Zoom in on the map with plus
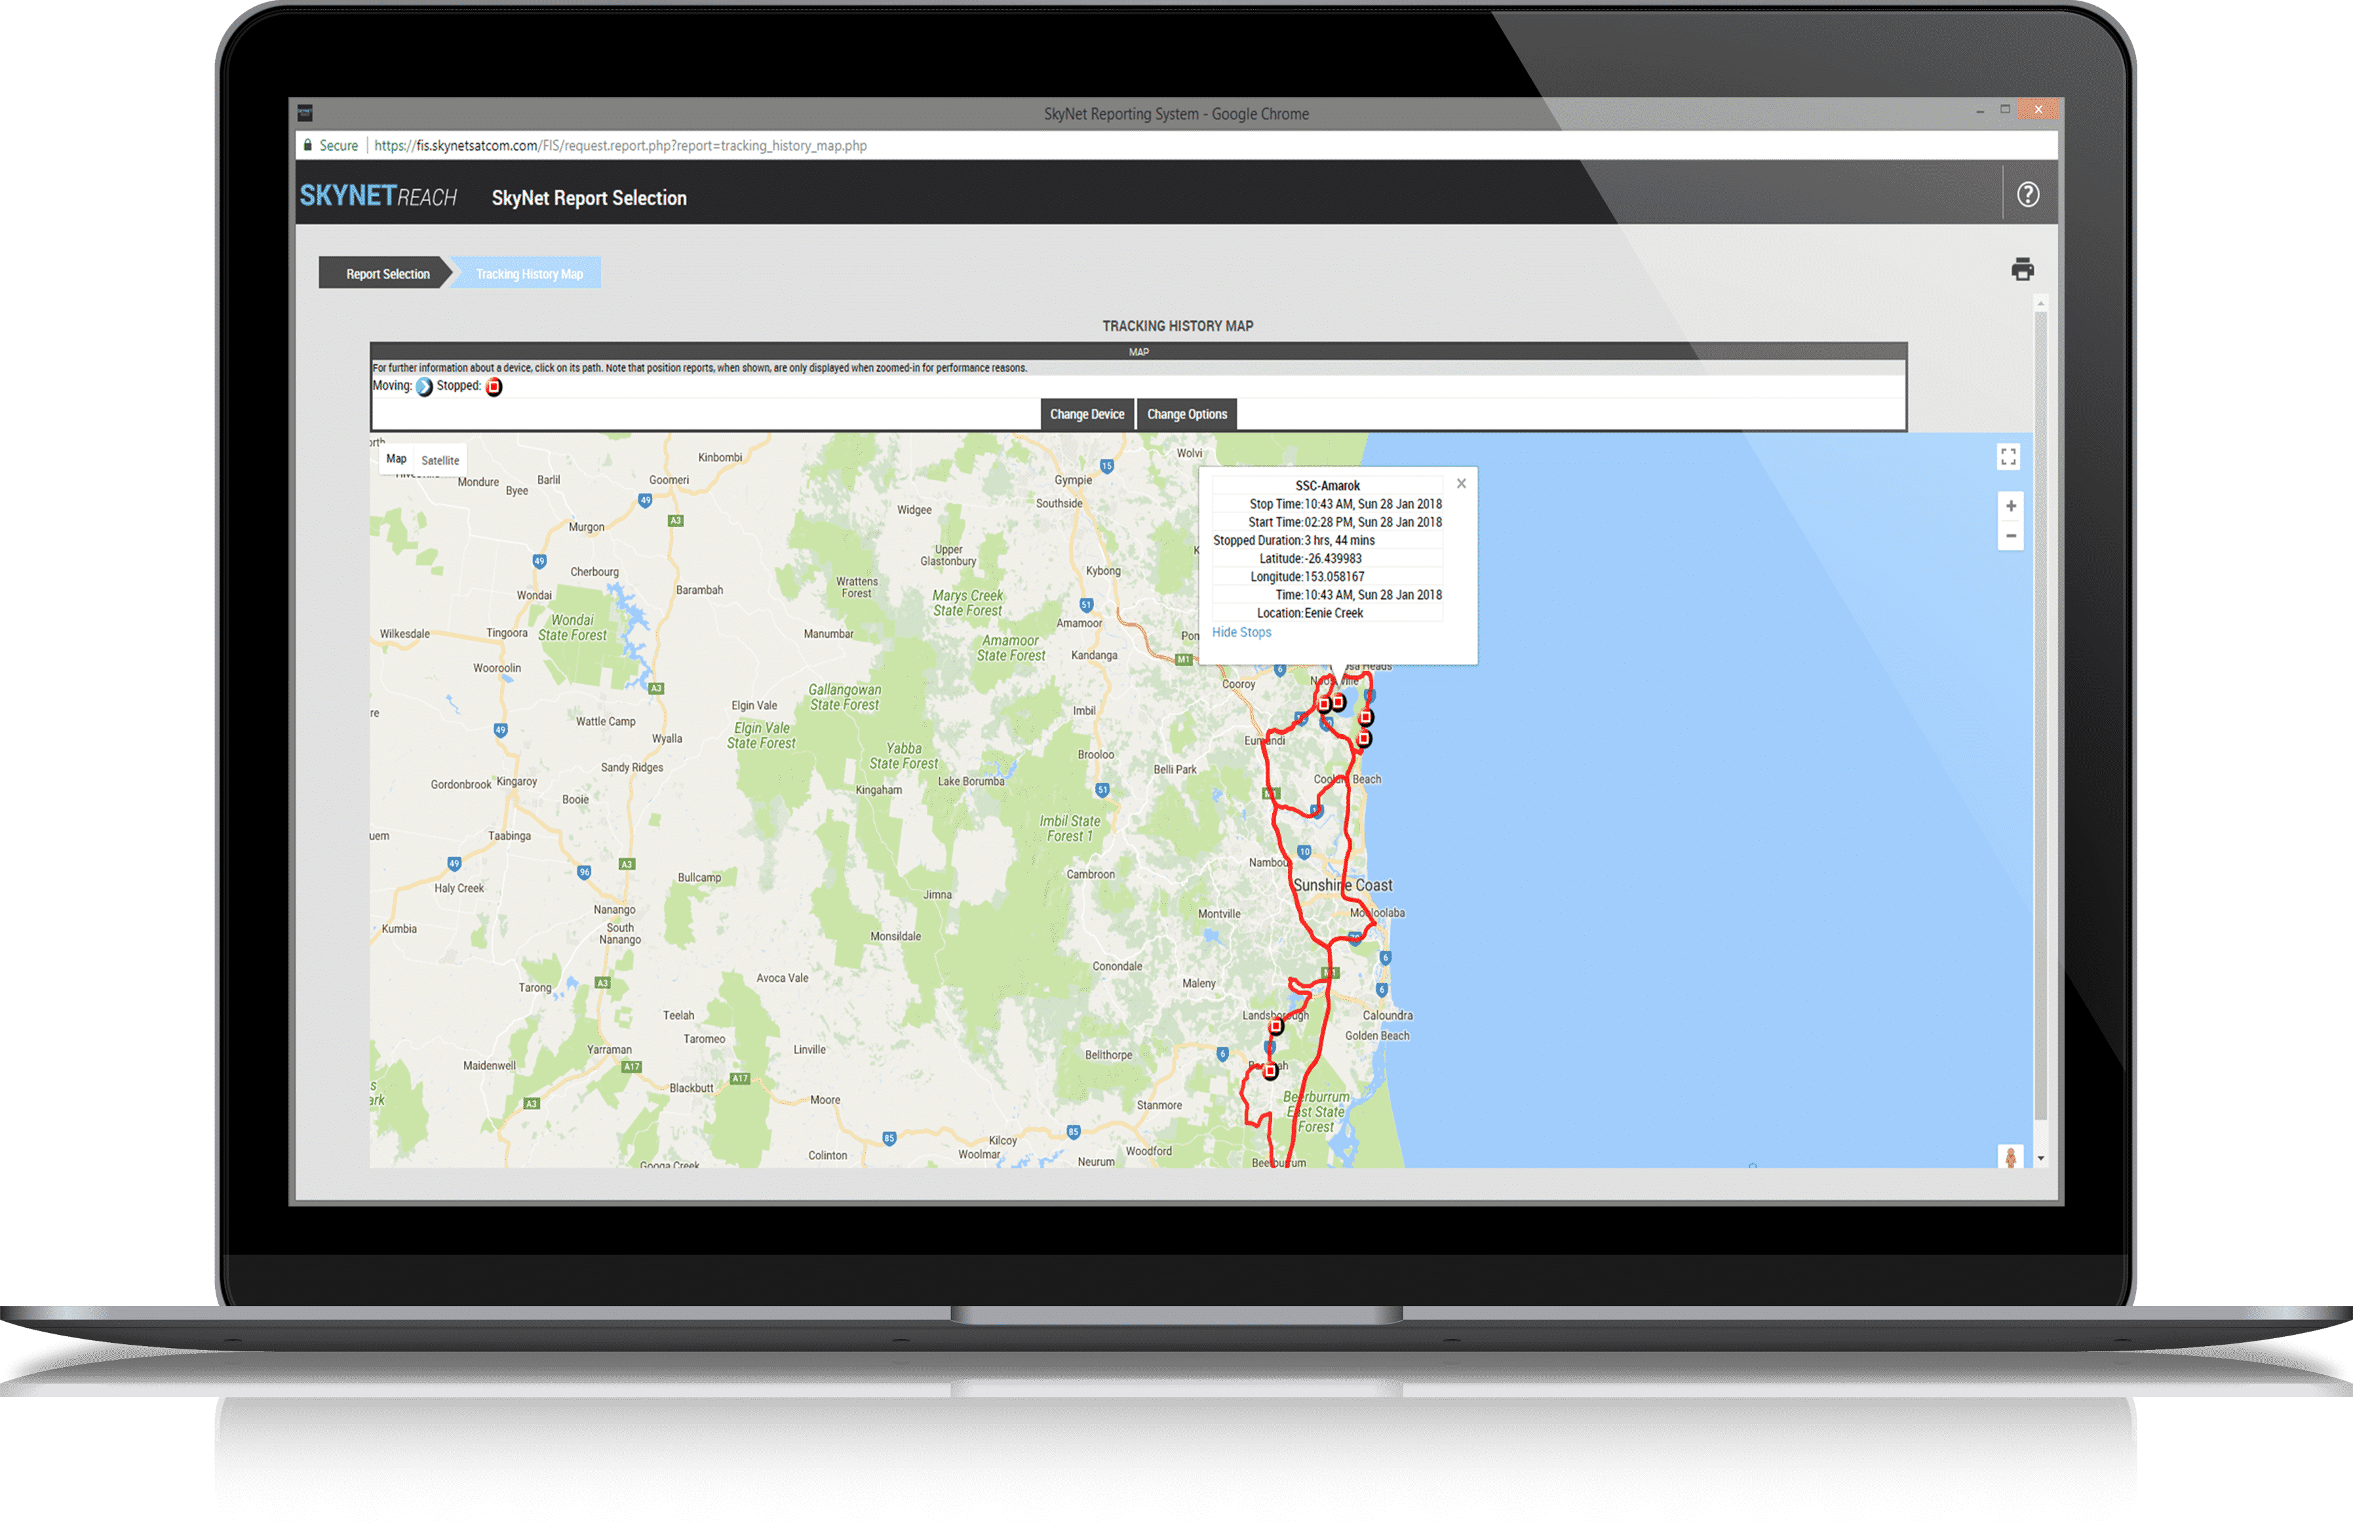 2011,506
